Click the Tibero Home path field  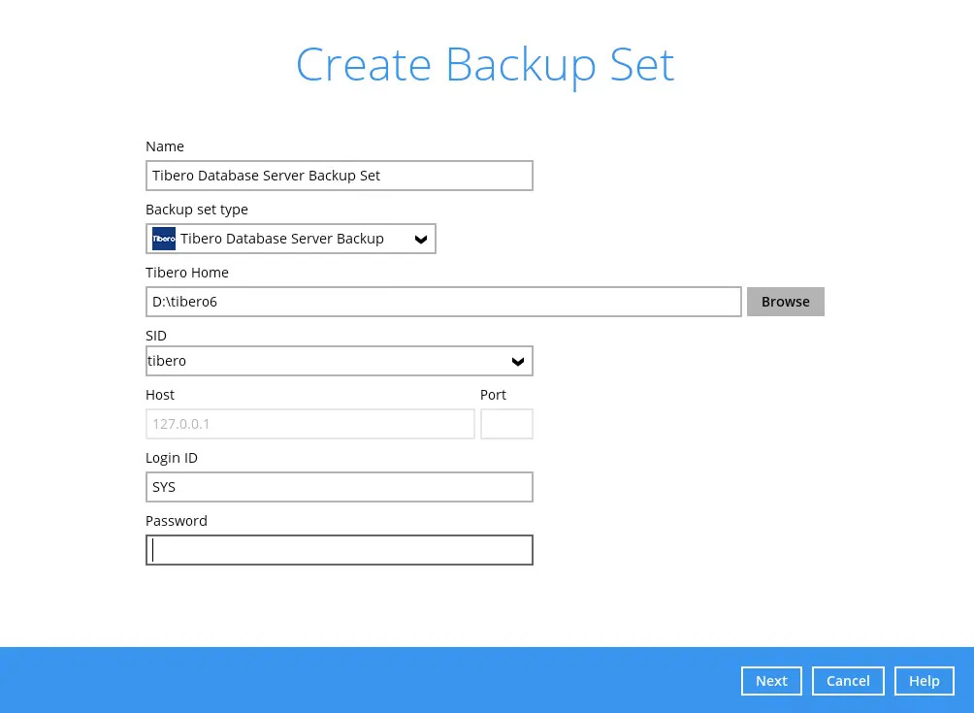coord(443,302)
